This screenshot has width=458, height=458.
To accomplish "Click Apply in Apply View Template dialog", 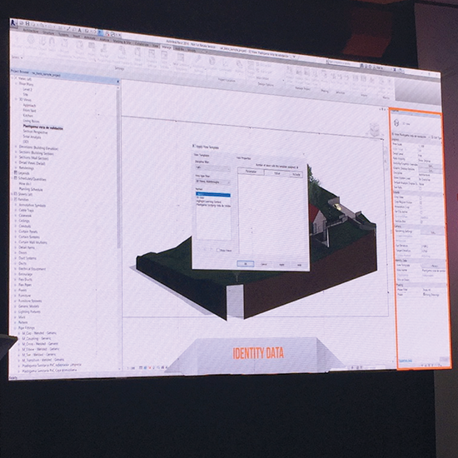I will tap(281, 265).
